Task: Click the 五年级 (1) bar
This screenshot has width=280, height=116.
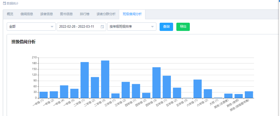Action: (x=167, y=87)
